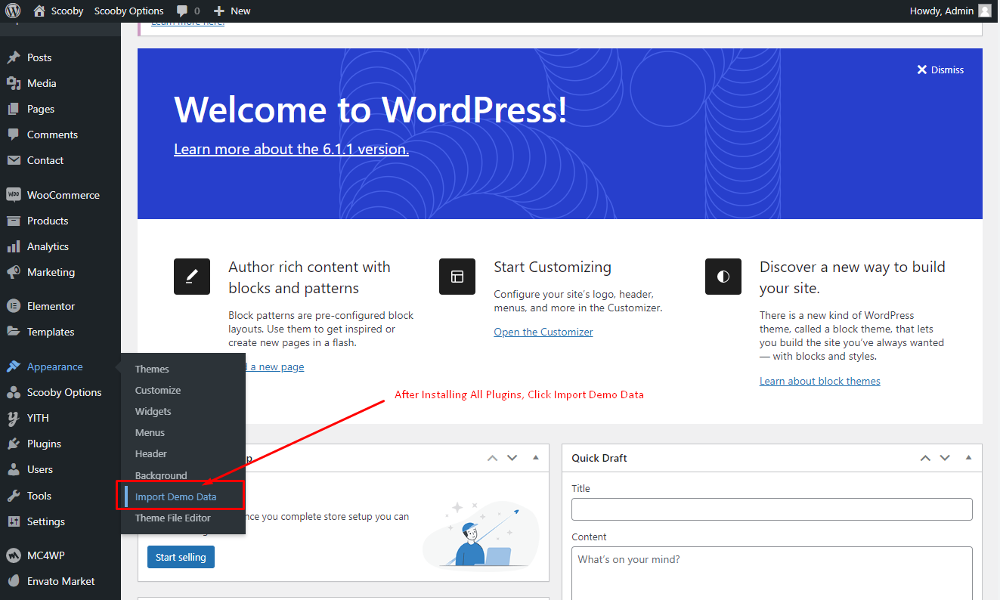This screenshot has width=1000, height=600.
Task: Click the half-circle block theme icon
Action: [x=723, y=277]
